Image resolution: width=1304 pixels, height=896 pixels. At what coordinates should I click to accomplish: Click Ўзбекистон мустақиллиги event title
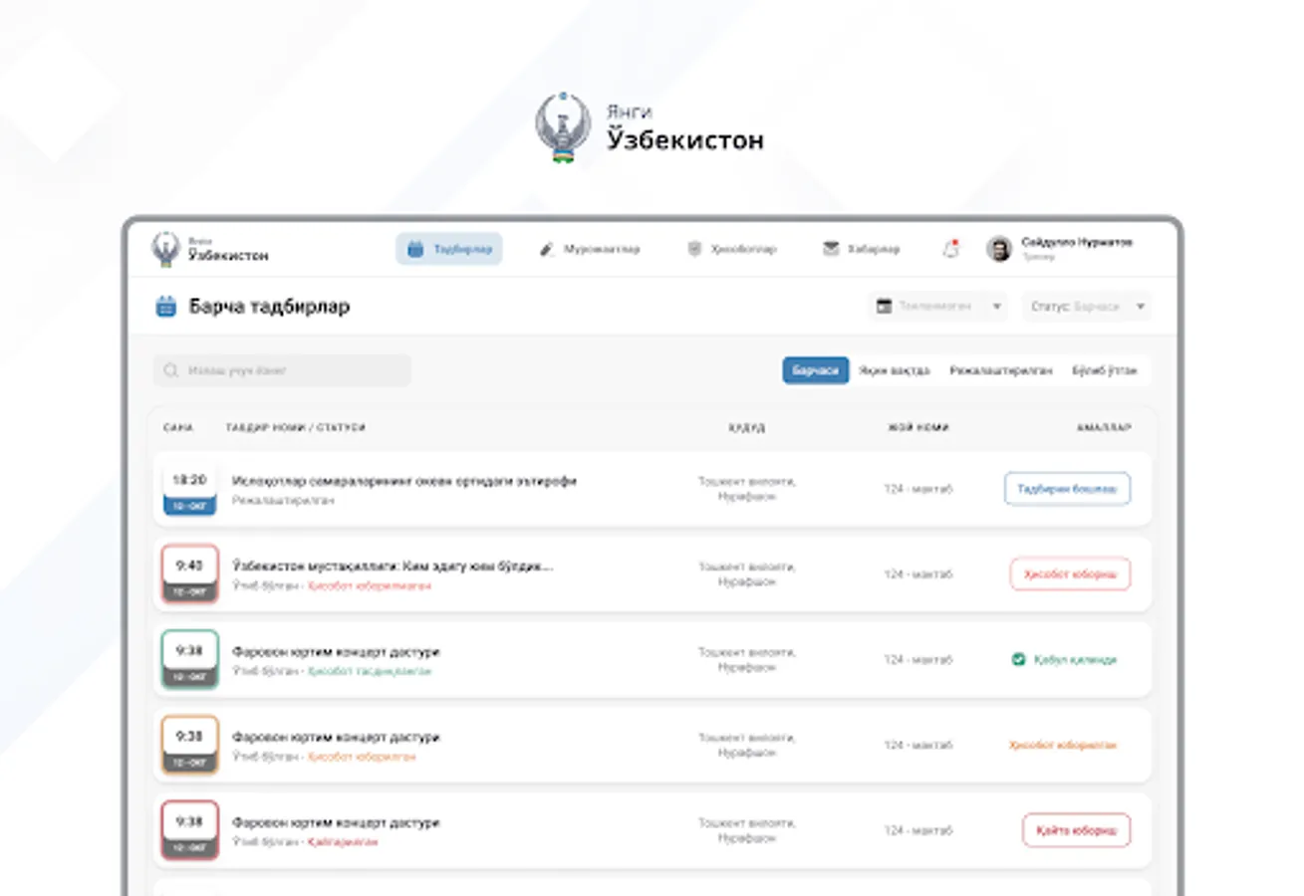pyautogui.click(x=392, y=566)
